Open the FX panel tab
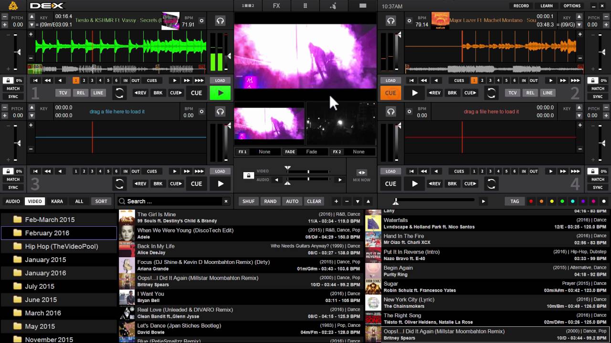Viewport: 611px width, 343px height. click(276, 6)
